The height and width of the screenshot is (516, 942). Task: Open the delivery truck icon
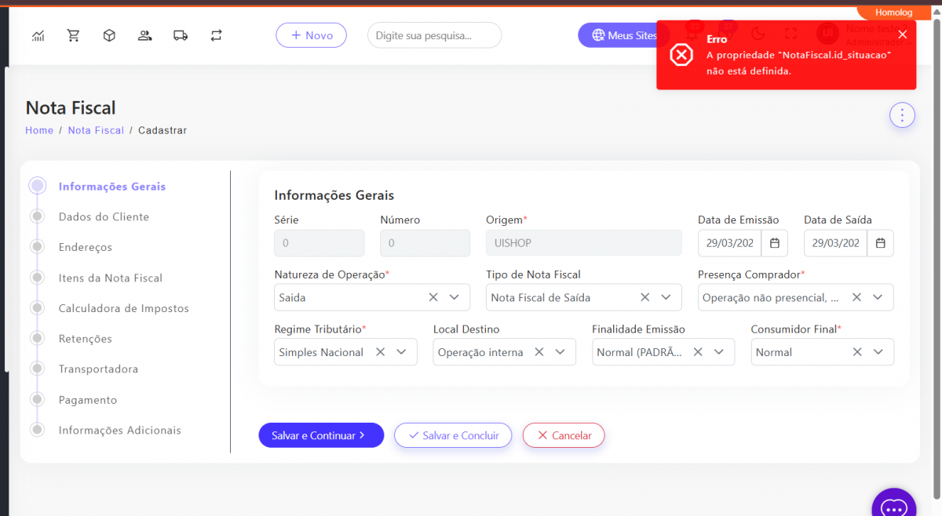[x=181, y=35]
